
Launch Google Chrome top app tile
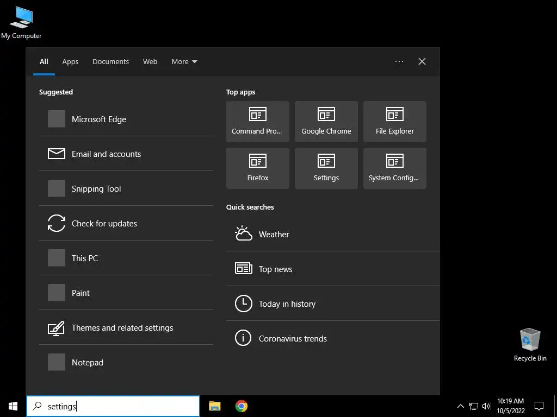[326, 122]
